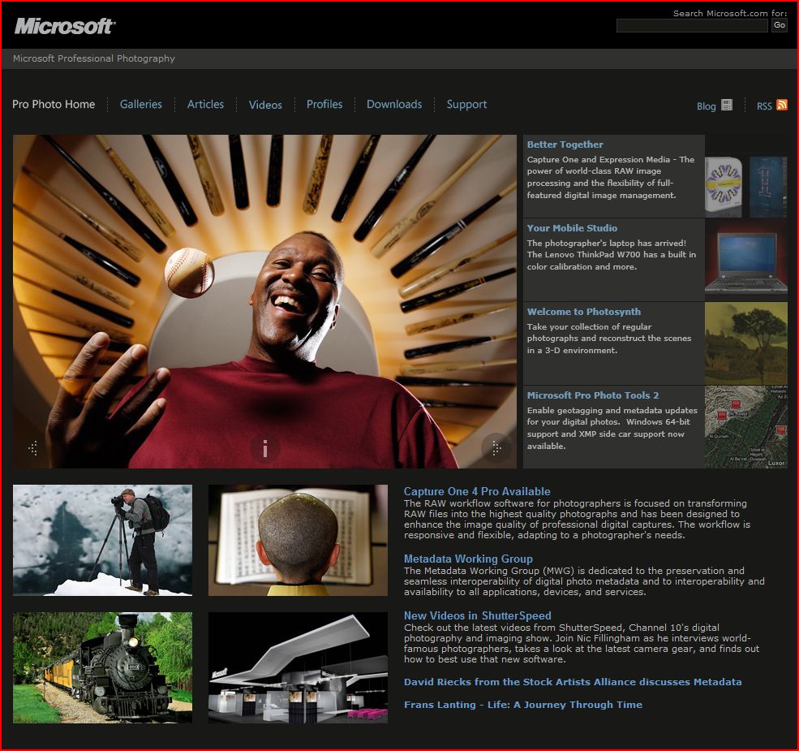This screenshot has height=751, width=799.
Task: Click the satellite map thumbnail with red markers
Action: click(746, 427)
